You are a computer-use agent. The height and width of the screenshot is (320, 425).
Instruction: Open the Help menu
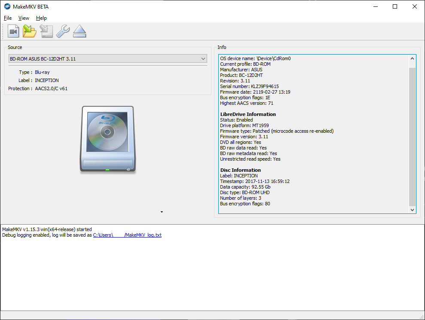tap(41, 18)
